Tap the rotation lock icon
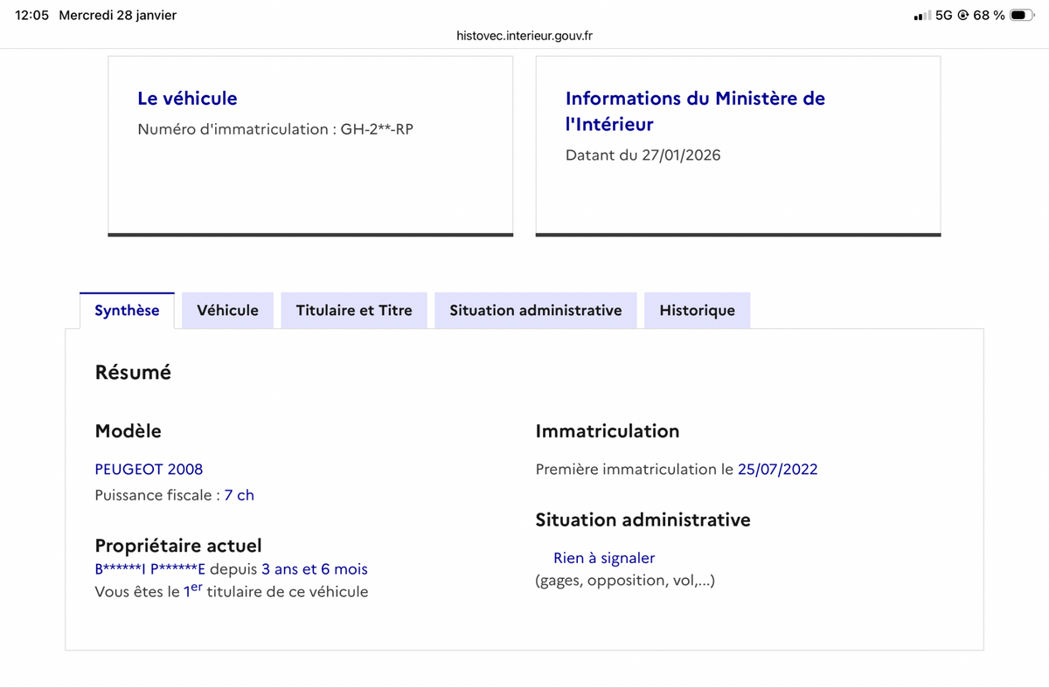Screen dimensions: 1049x688 click(x=962, y=16)
